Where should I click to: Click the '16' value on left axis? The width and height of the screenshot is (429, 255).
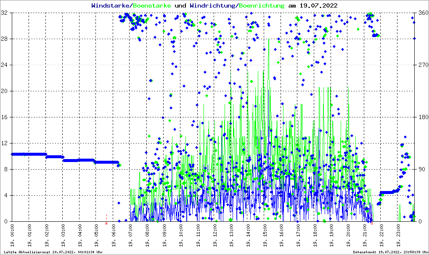5,117
